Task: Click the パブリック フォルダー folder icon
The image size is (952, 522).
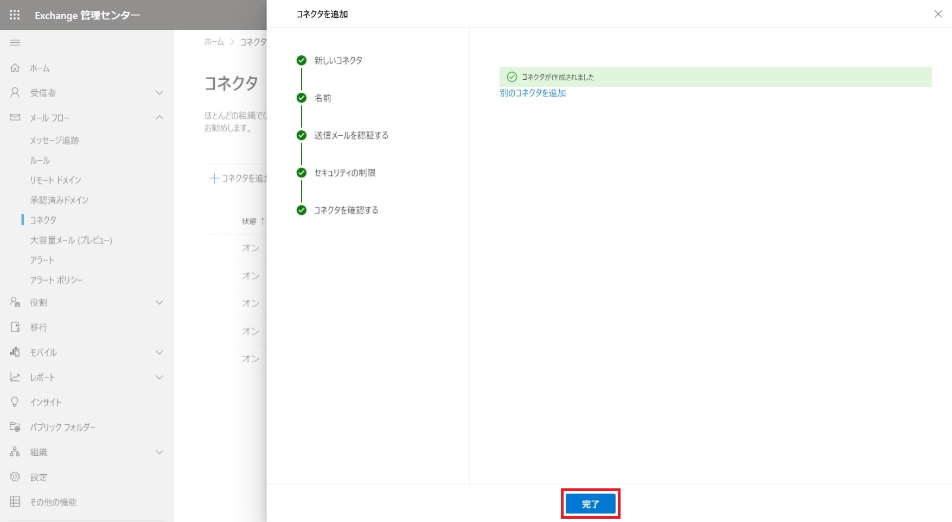Action: point(15,427)
